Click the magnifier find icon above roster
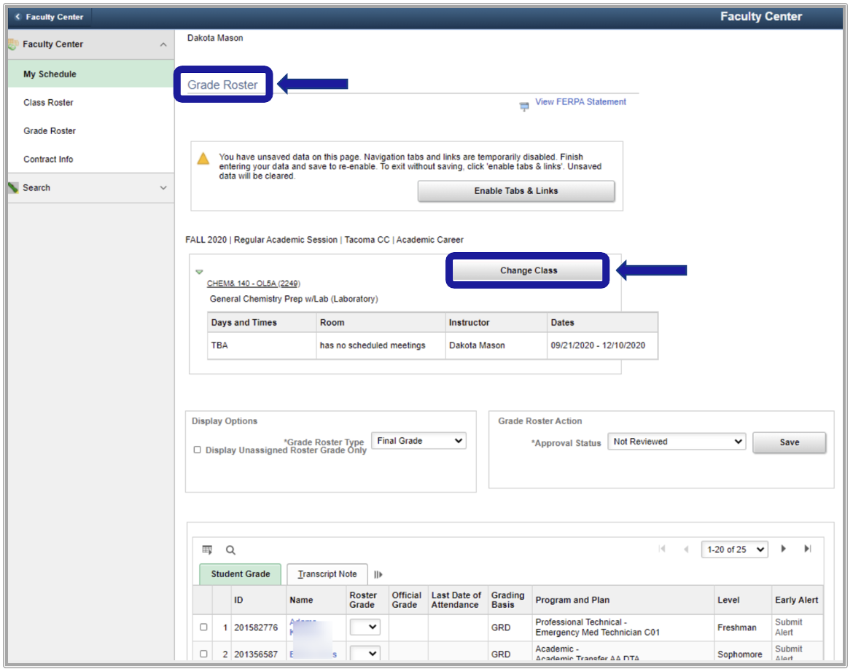Viewport: 853px width, 669px height. pyautogui.click(x=230, y=550)
